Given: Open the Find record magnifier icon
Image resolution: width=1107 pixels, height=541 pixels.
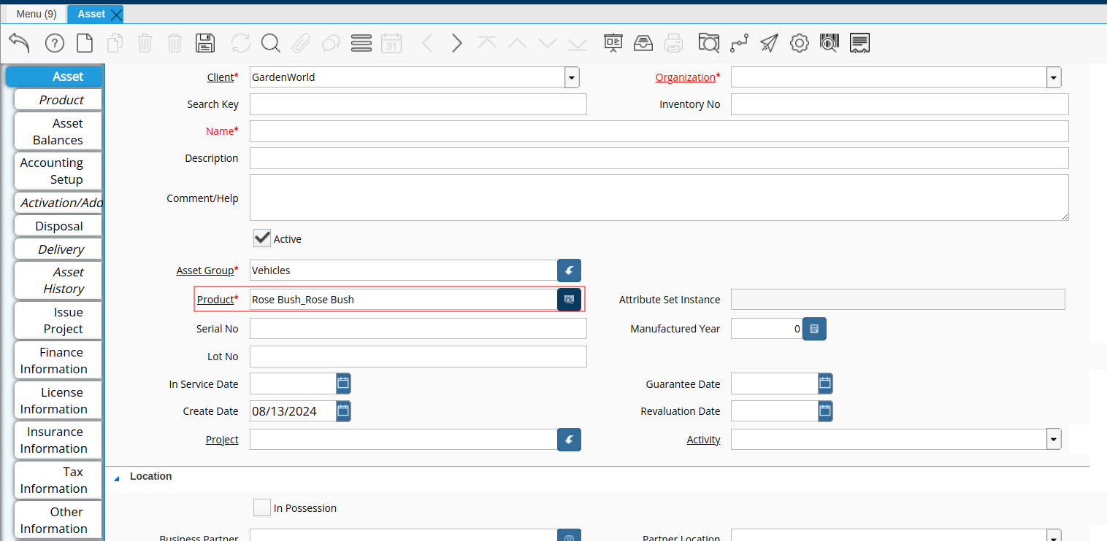Looking at the screenshot, I should coord(271,43).
